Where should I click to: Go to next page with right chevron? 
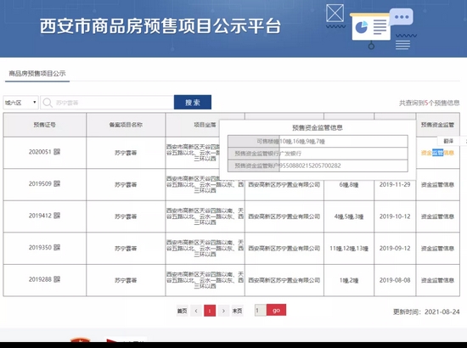[223, 311]
